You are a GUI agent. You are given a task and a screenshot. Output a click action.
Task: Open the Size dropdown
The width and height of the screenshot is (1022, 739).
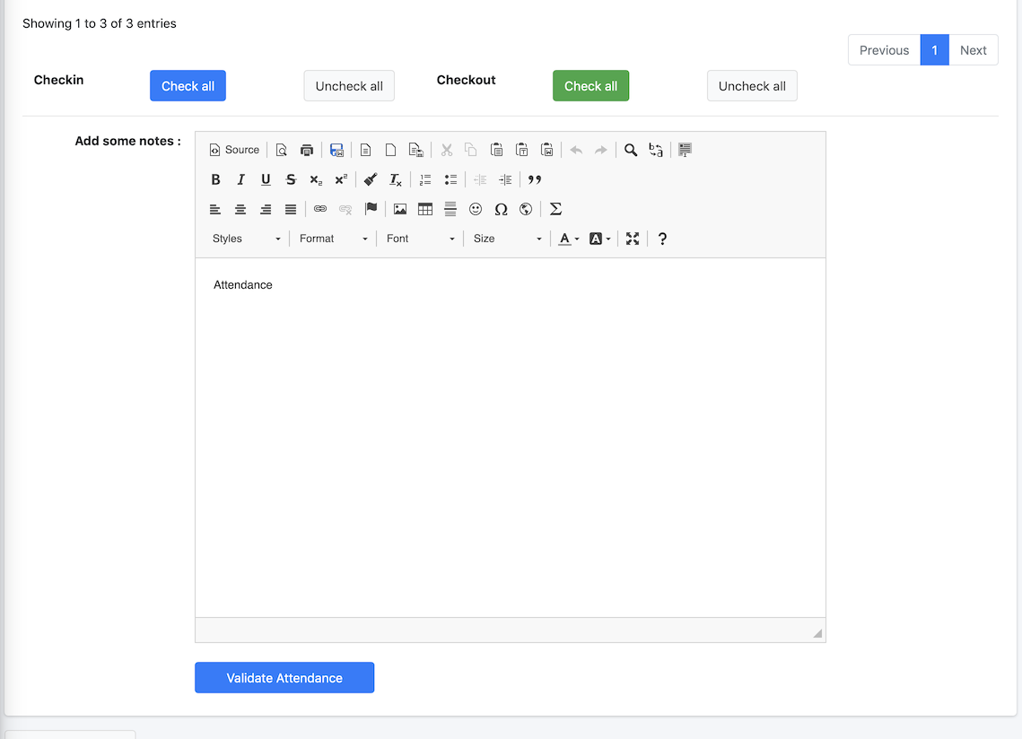(x=507, y=239)
